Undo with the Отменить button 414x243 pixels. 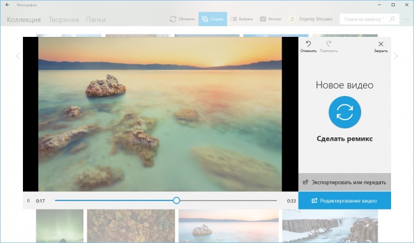[308, 46]
